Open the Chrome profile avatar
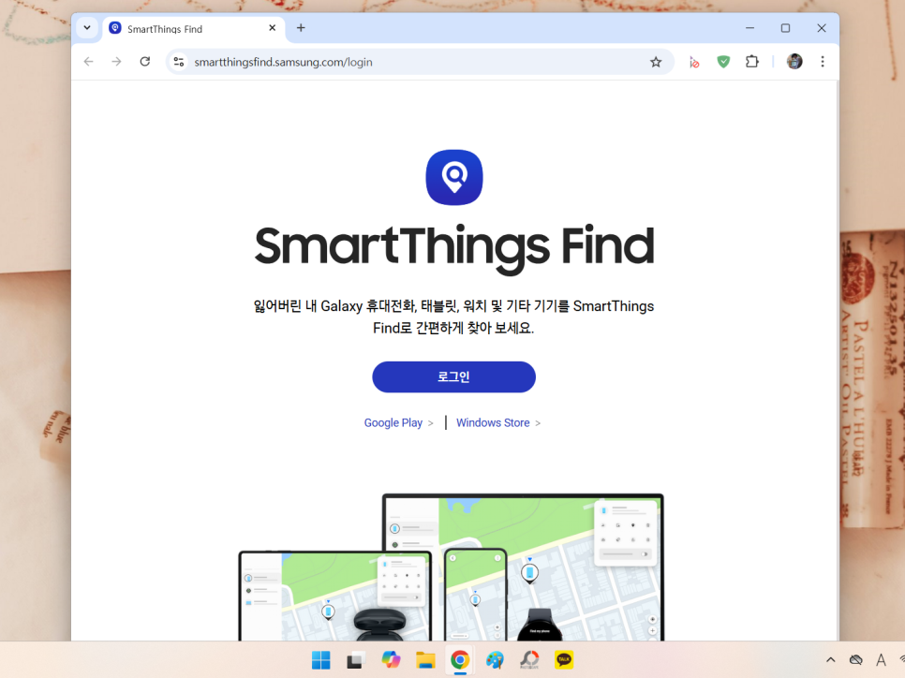The height and width of the screenshot is (678, 905). pyautogui.click(x=794, y=62)
